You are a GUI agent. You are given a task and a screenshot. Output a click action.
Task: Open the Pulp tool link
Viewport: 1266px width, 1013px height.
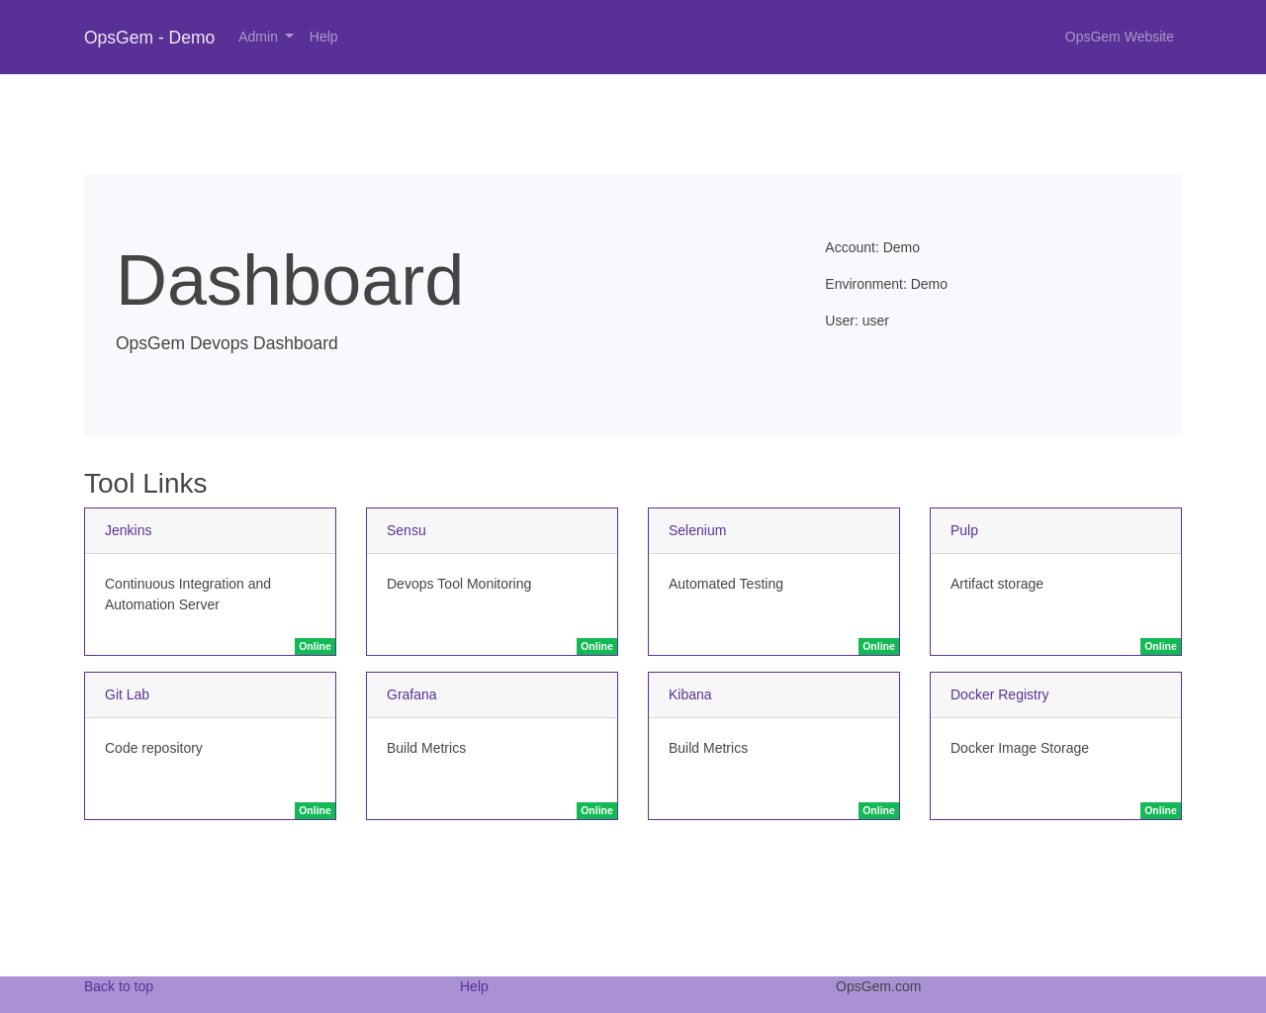(x=964, y=530)
